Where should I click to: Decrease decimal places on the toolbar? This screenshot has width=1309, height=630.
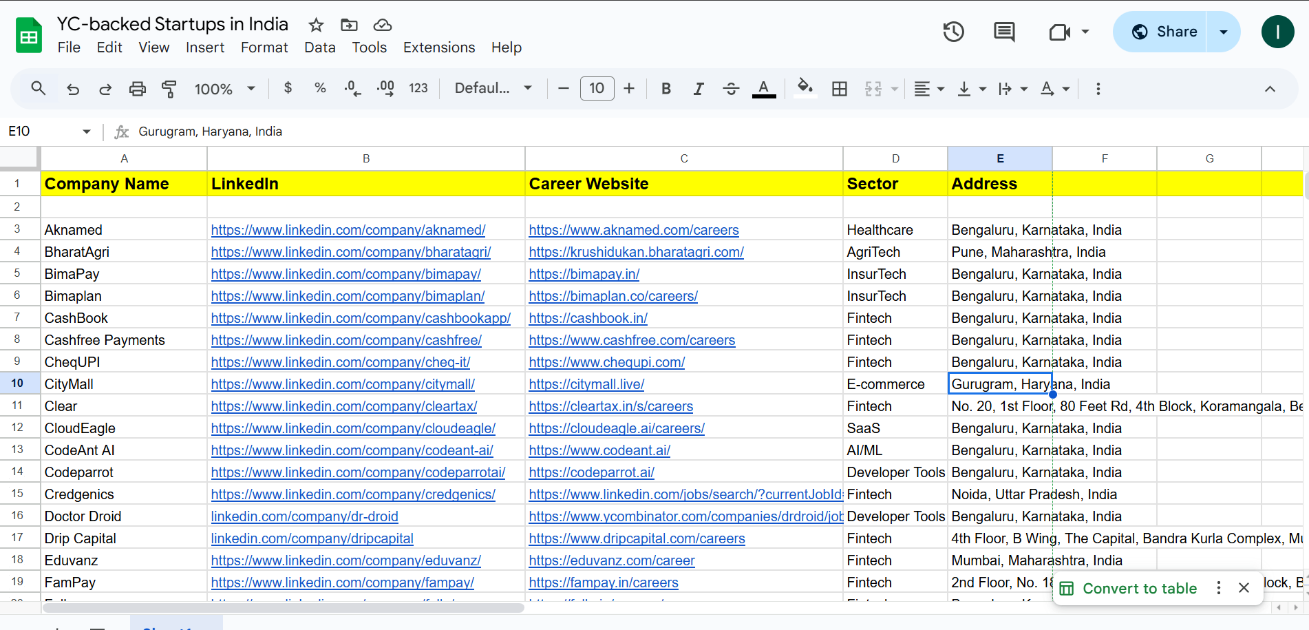click(x=352, y=88)
